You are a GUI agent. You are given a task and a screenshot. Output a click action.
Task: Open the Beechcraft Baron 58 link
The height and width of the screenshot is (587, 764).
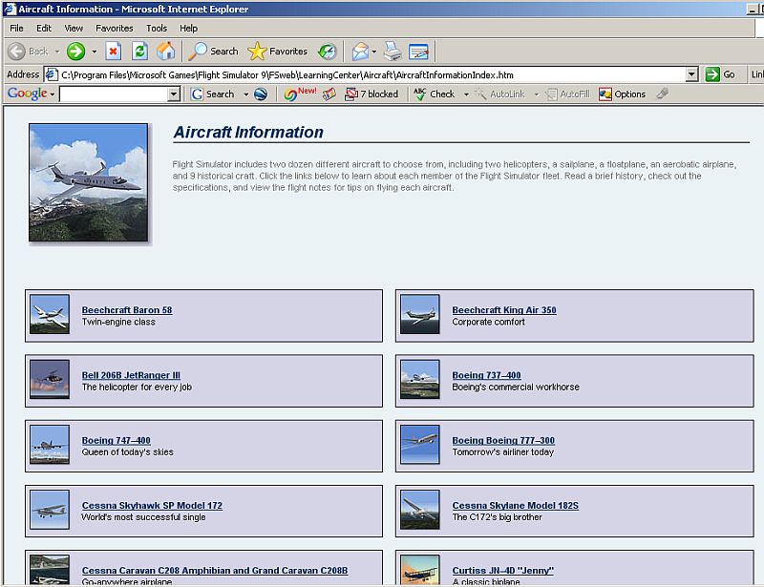127,310
